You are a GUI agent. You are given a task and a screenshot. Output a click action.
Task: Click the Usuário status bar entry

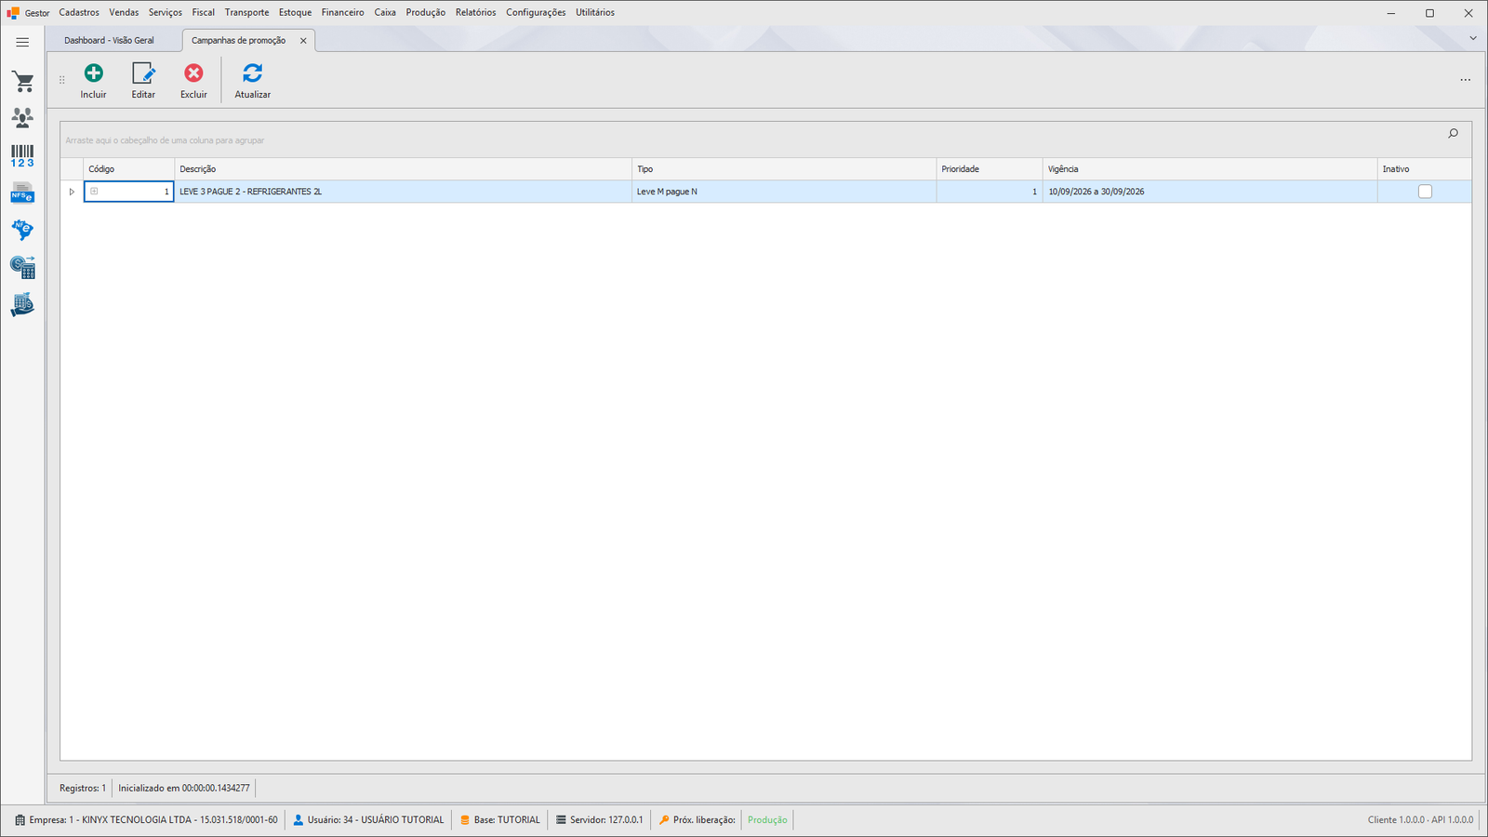[x=368, y=820]
